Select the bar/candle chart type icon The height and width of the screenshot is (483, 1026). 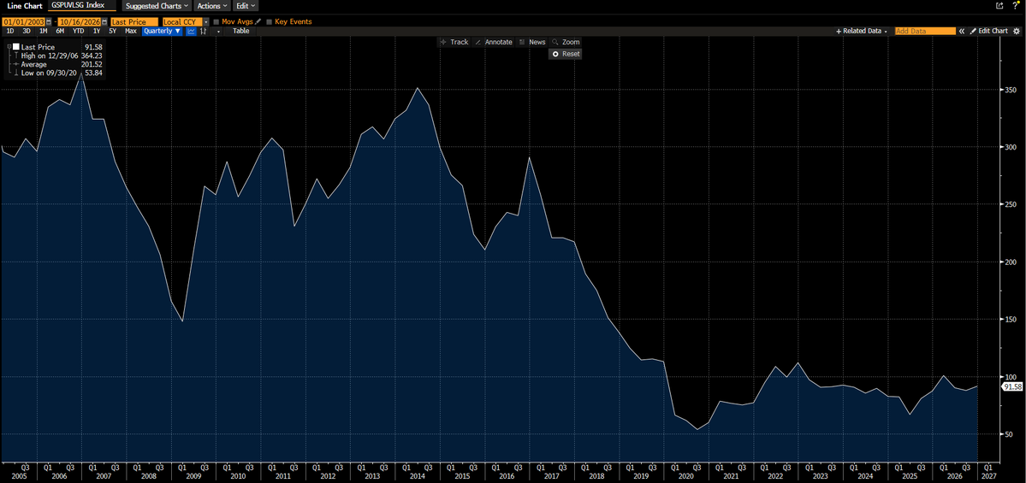click(203, 31)
